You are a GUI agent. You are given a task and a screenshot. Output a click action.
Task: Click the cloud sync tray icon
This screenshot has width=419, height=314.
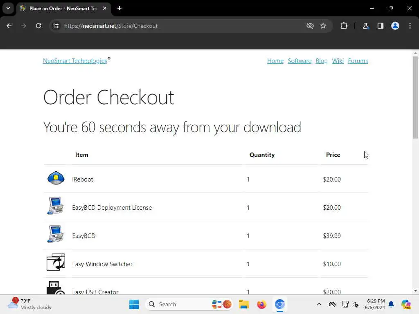tap(332, 304)
